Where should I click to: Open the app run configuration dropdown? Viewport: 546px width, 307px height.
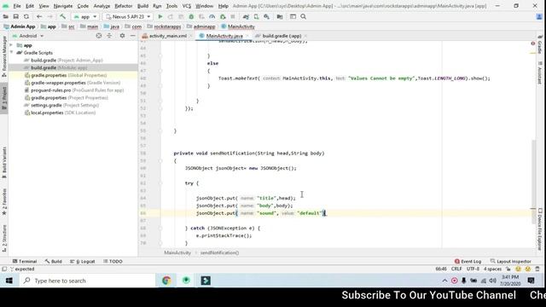pyautogui.click(x=85, y=17)
